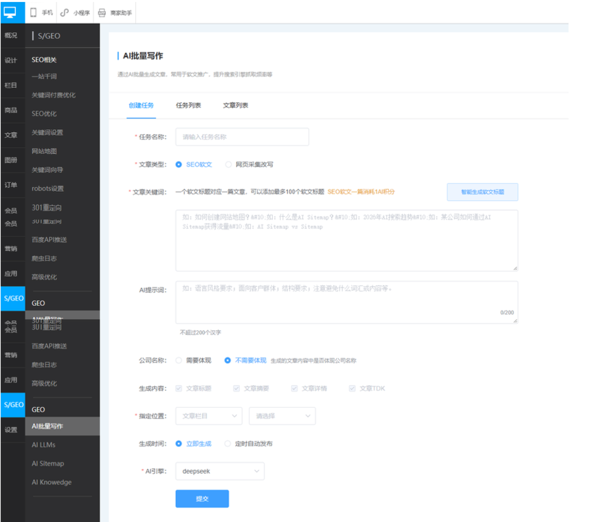Open AI Sitemap in the sidebar
The image size is (591, 522).
48,464
